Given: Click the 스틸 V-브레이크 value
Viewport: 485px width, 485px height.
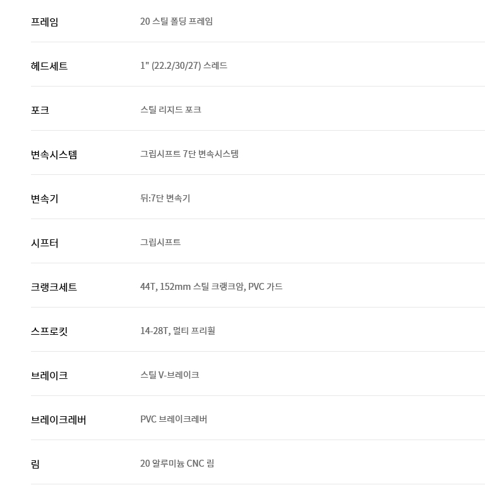Looking at the screenshot, I should [x=169, y=375].
